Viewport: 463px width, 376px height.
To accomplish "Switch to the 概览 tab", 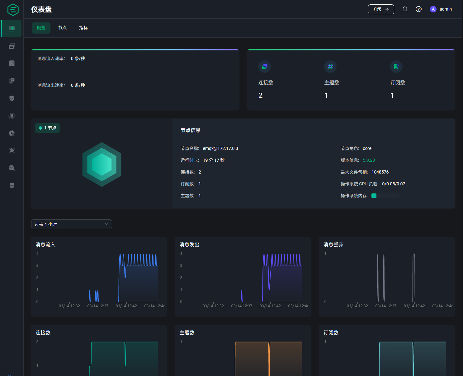I will [x=41, y=28].
